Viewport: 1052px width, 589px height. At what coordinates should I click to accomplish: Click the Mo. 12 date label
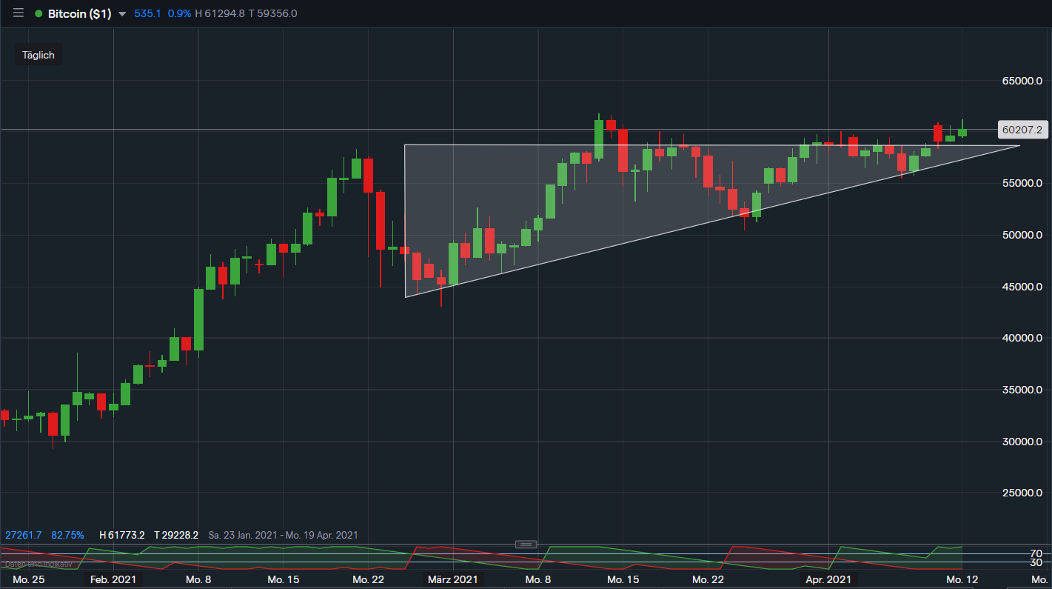(963, 579)
